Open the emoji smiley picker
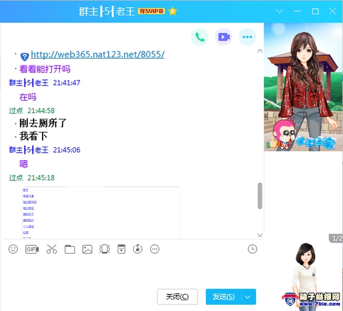Viewport: 343px width, 311px height. (13, 249)
